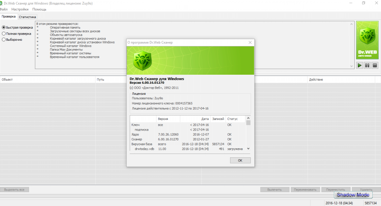Image resolution: width=381 pixels, height=206 pixels.
Task: Click Дата column header in About table
Action: pyautogui.click(x=195, y=119)
